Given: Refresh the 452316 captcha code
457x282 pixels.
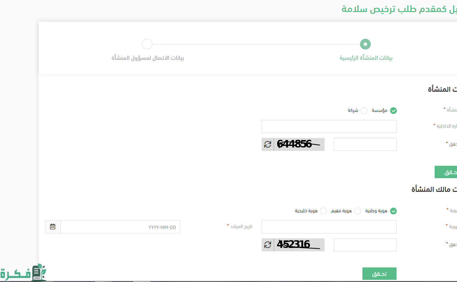Looking at the screenshot, I should 268,245.
